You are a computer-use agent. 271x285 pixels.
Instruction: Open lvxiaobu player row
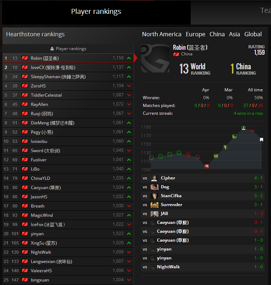68,141
